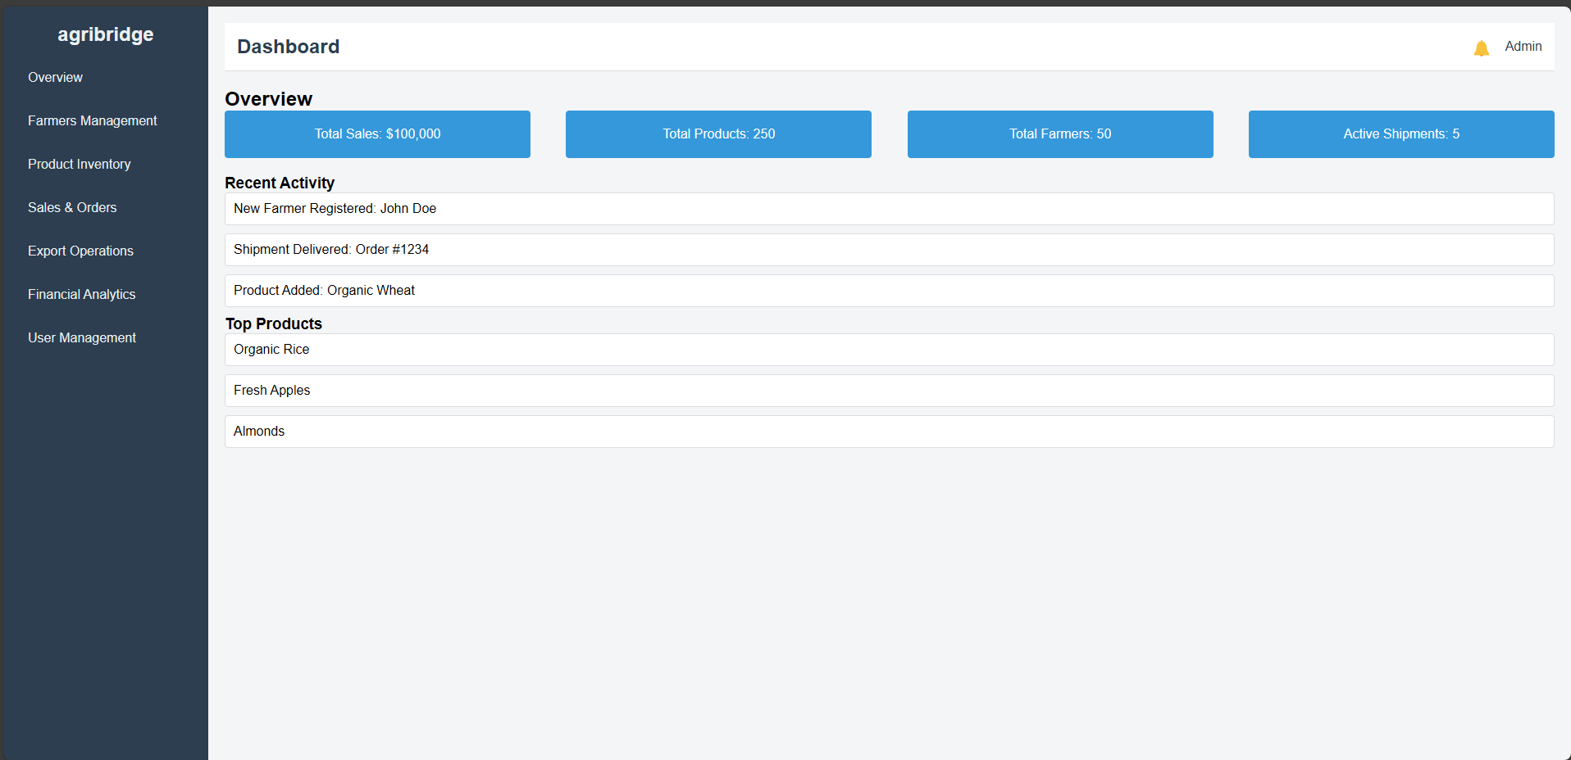Screen dimensions: 1571x760
Task: Click the Total Sales: $100,000 card
Action: 377,134
